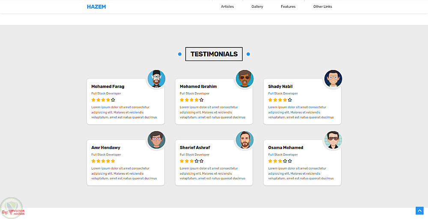Click the empty fifth star for Mohamed Farag
Viewport: 428px width, 219px height.
point(113,100)
